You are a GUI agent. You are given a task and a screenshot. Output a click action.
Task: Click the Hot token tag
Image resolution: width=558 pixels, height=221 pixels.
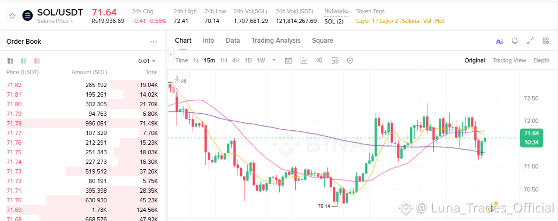(x=439, y=21)
